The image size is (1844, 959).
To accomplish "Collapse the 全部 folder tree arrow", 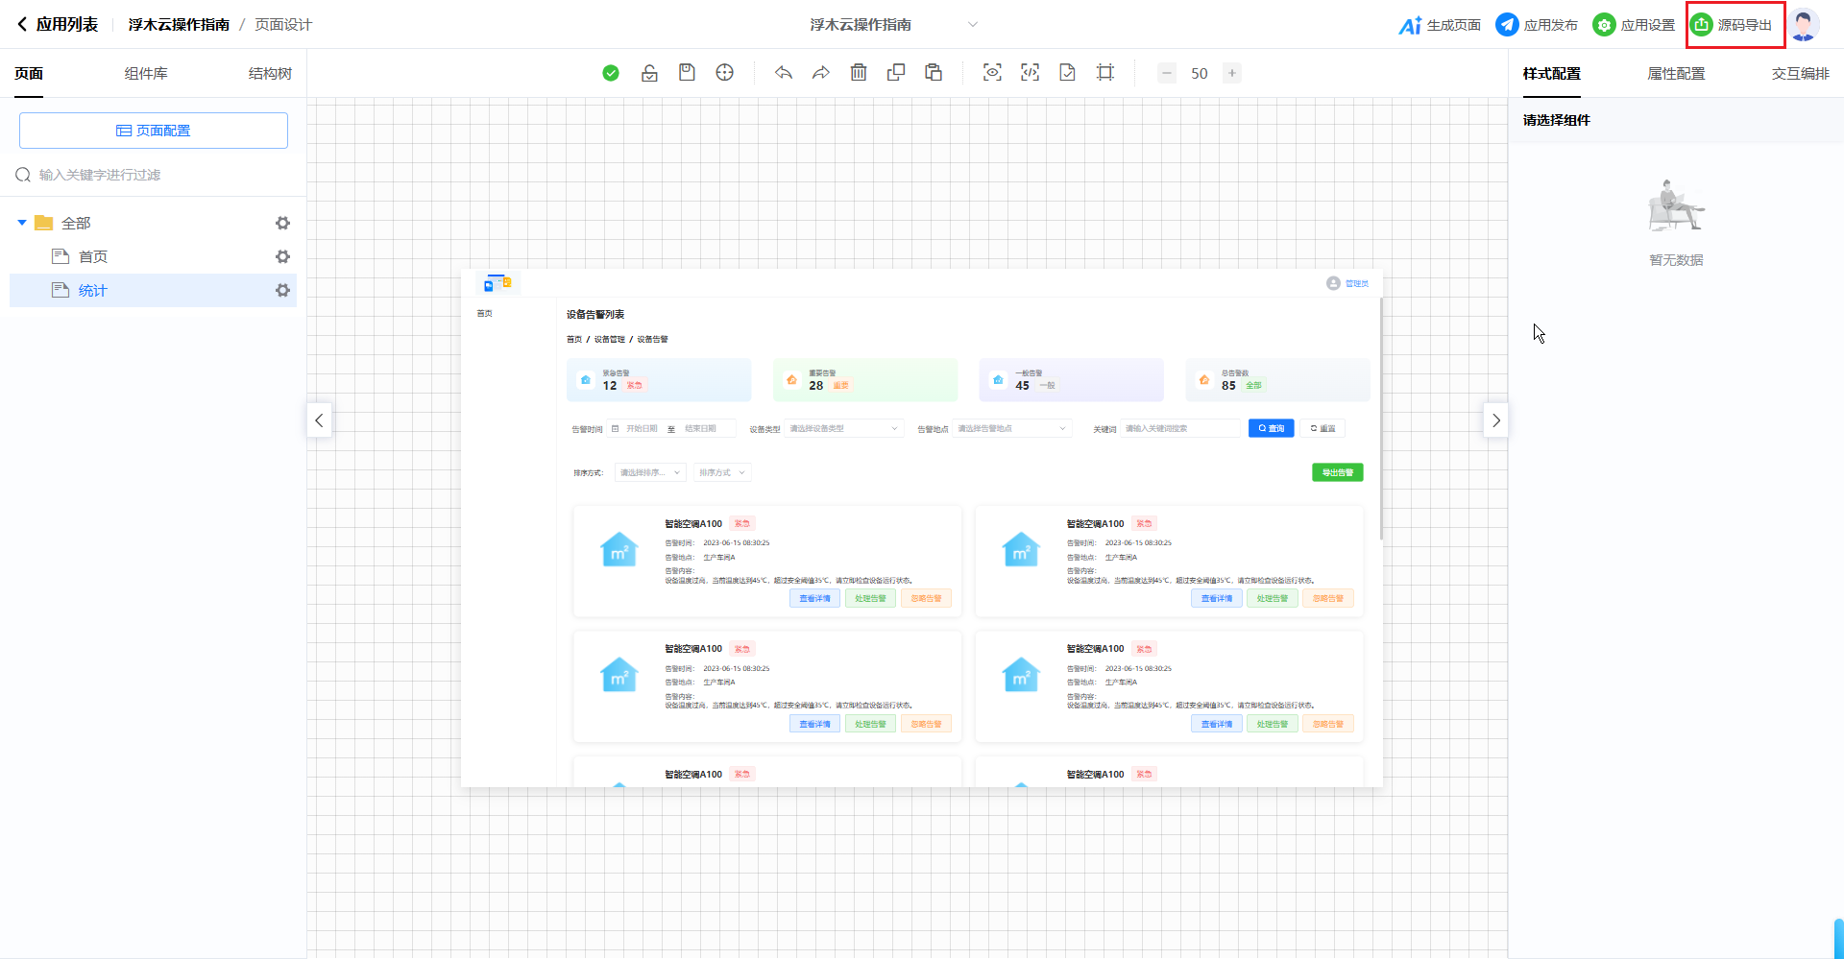I will click(22, 223).
